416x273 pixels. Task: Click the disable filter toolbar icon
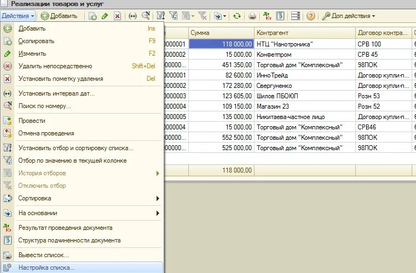tap(202, 16)
